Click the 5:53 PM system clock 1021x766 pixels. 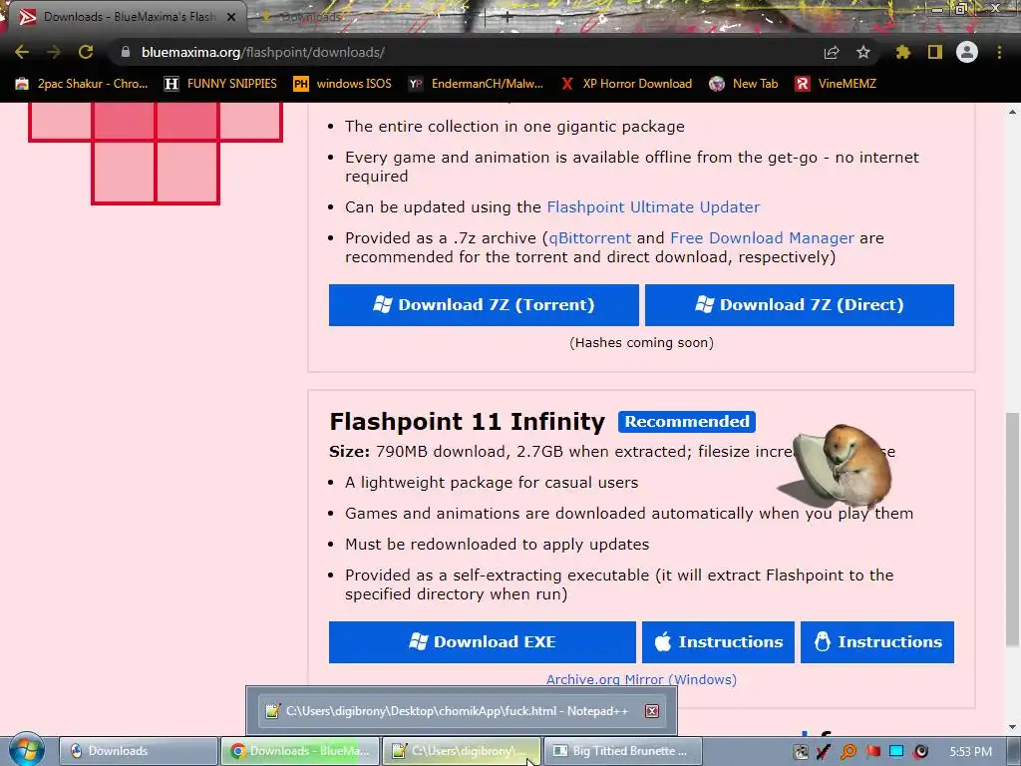click(970, 752)
